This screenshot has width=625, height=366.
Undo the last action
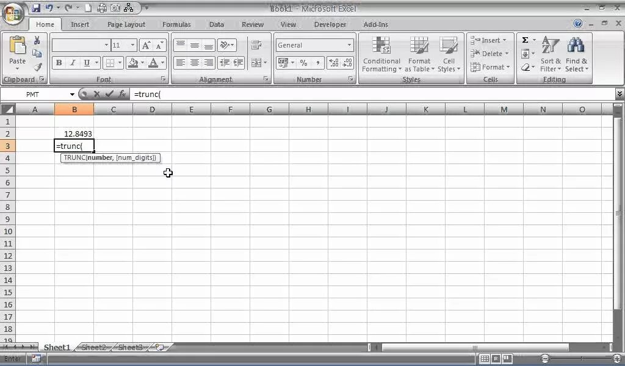point(49,7)
